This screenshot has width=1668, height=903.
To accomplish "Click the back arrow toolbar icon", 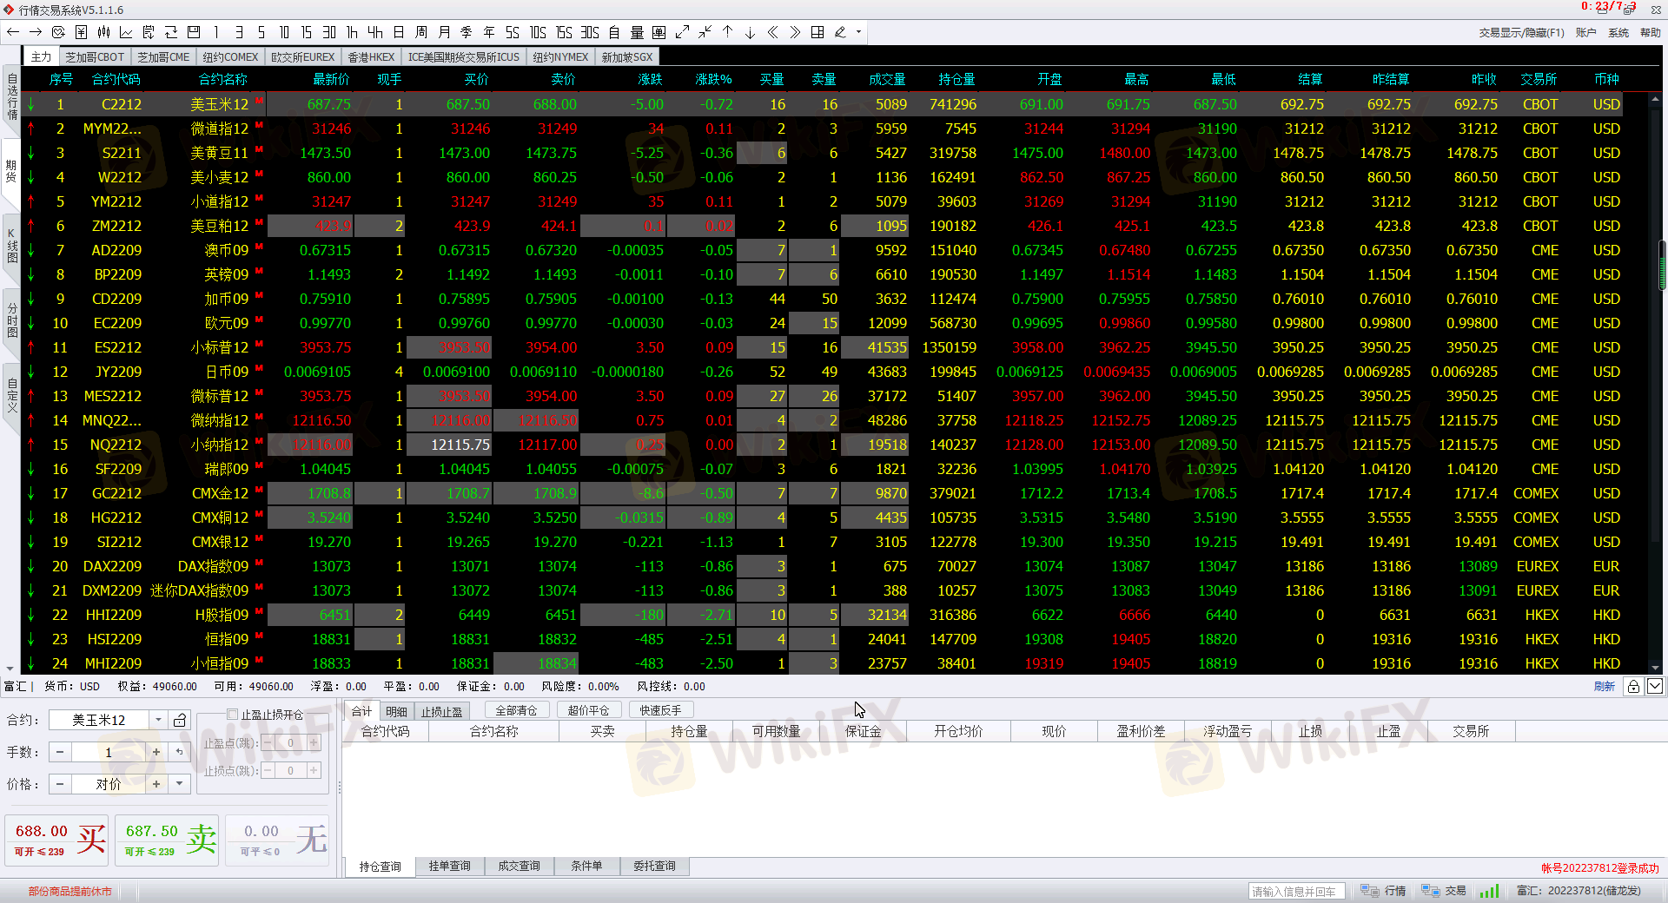I will coord(13,32).
